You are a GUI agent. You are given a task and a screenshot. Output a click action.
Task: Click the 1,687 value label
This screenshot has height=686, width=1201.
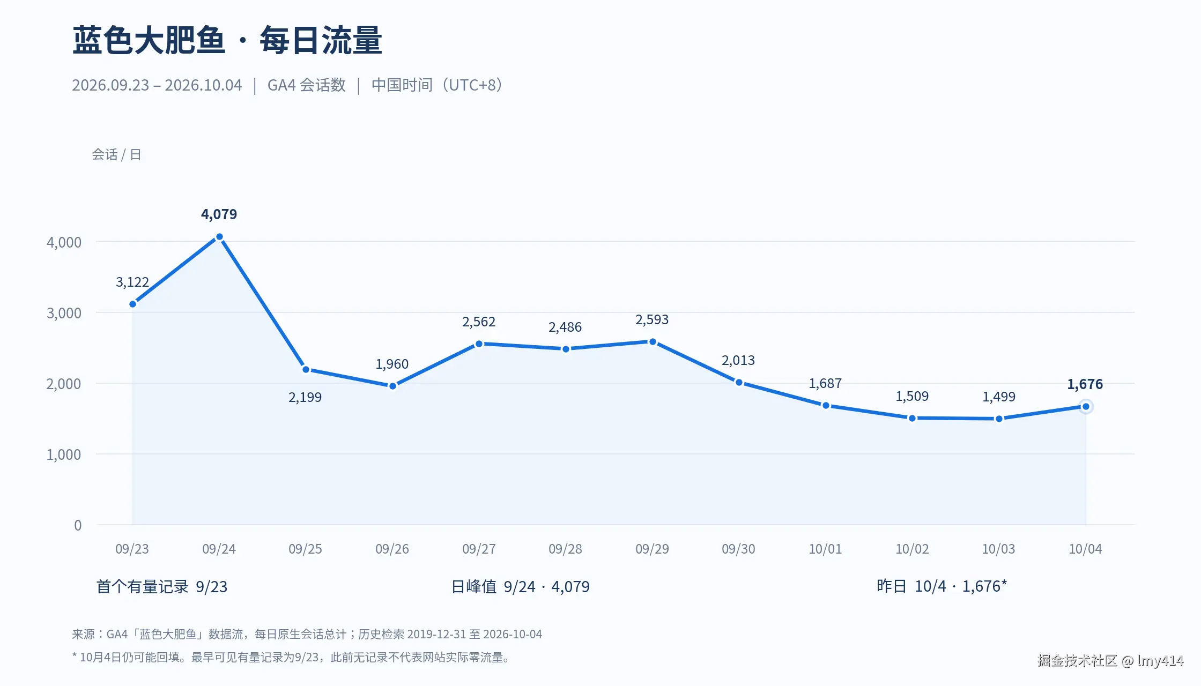coord(825,384)
